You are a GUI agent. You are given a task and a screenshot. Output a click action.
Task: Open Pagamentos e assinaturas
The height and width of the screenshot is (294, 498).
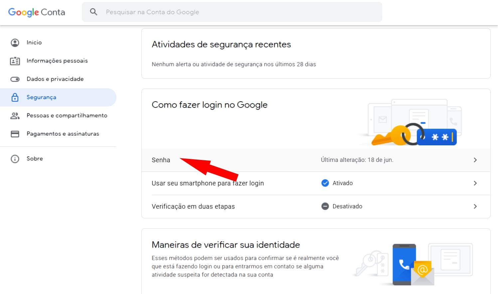[58, 134]
